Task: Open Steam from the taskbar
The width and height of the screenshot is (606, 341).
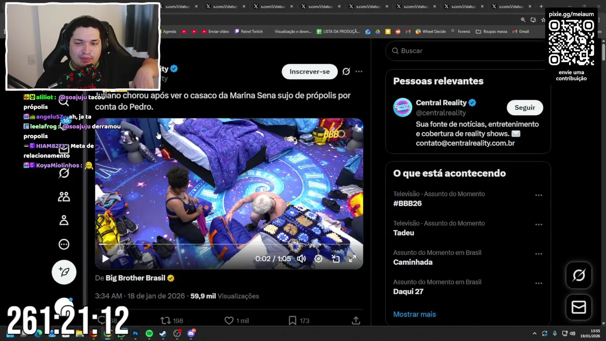Action: tap(163, 333)
